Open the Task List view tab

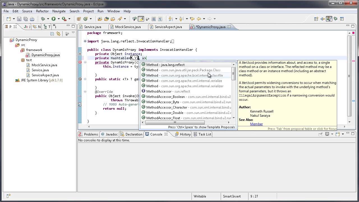[202, 134]
